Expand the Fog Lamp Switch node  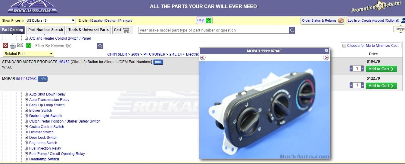click(26, 143)
